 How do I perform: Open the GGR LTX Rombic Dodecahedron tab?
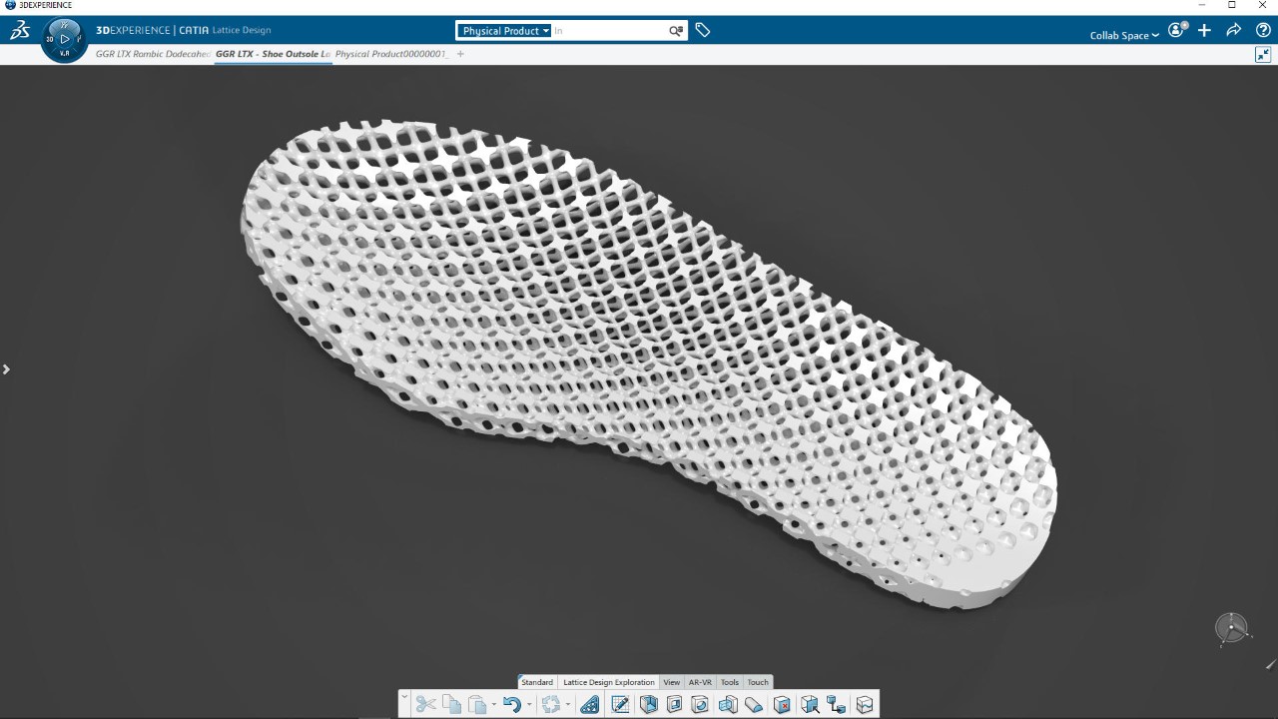[x=153, y=54]
